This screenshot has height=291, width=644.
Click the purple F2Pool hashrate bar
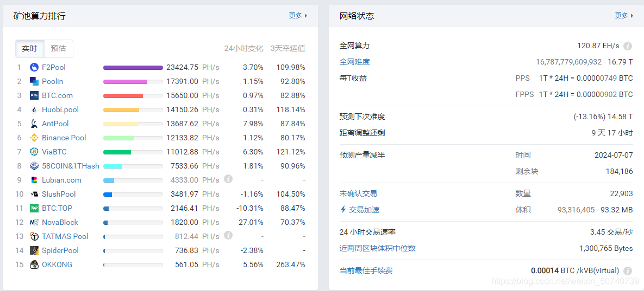point(133,68)
